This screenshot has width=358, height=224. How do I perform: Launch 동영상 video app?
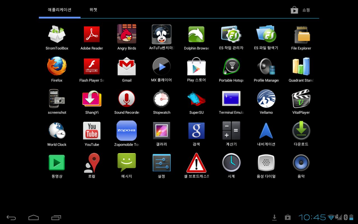(57, 166)
